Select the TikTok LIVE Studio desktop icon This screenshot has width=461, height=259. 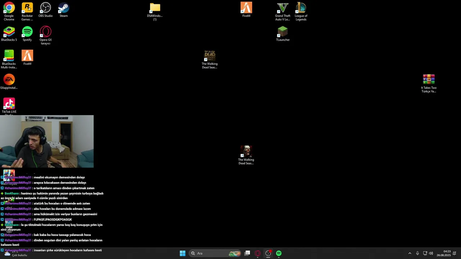9,106
